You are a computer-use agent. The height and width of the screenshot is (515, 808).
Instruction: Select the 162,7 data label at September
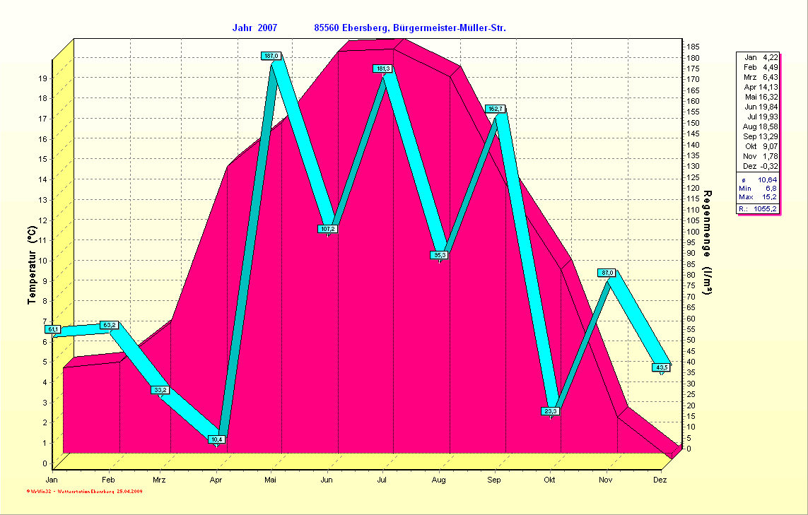pyautogui.click(x=495, y=109)
